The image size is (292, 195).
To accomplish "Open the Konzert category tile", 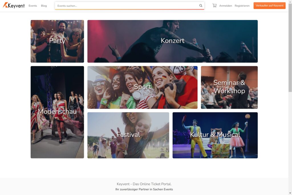I will [173, 41].
